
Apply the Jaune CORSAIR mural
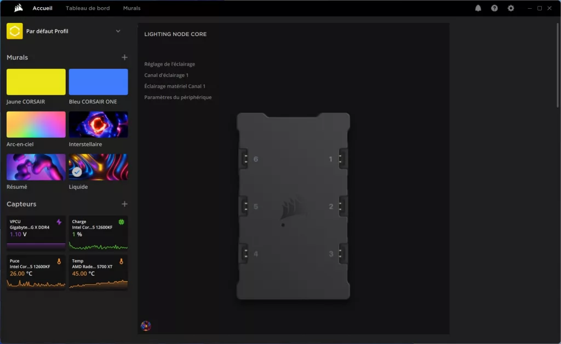(x=36, y=82)
